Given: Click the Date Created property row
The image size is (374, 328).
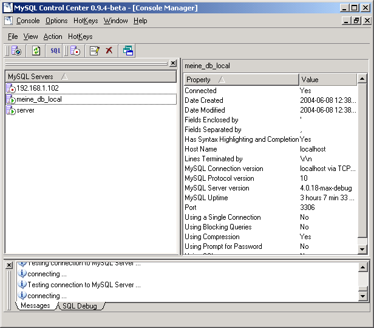Looking at the screenshot, I should (271, 100).
